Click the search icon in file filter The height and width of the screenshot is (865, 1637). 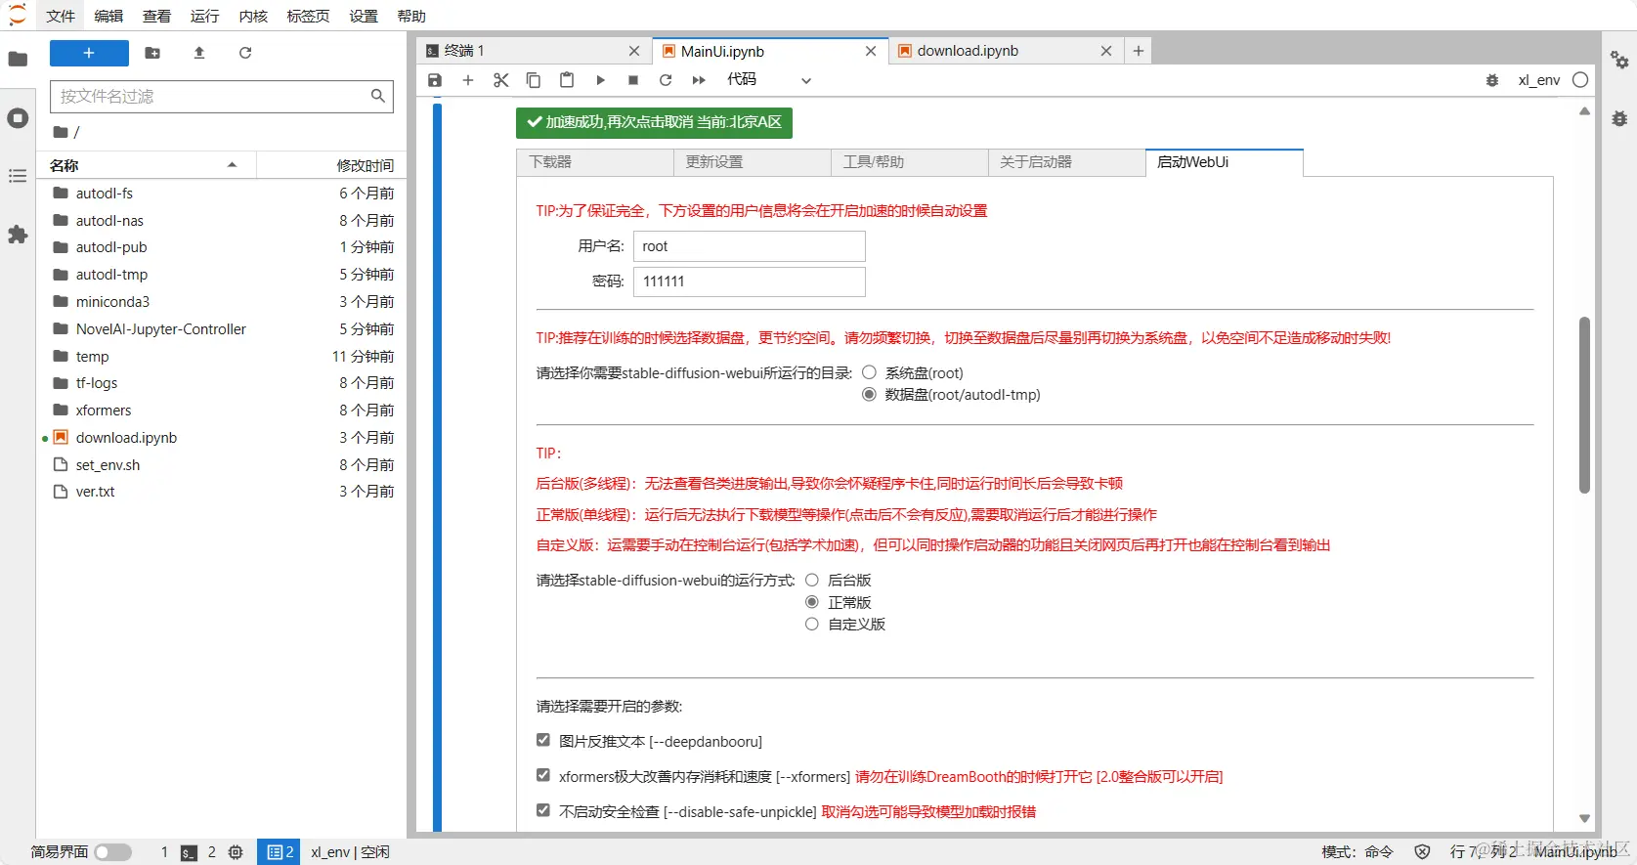pyautogui.click(x=378, y=96)
